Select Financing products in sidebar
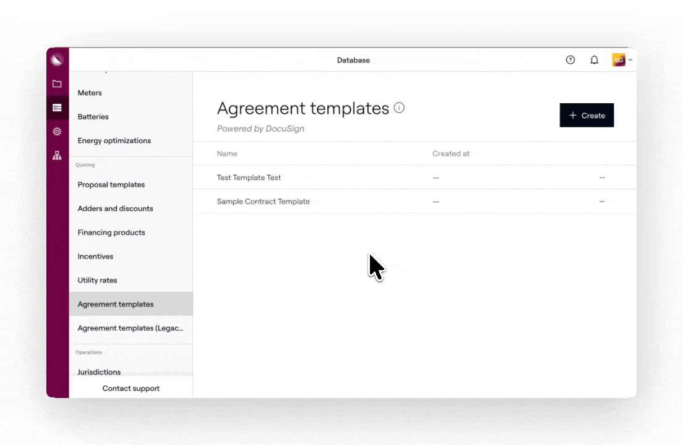683x445 pixels. tap(111, 232)
